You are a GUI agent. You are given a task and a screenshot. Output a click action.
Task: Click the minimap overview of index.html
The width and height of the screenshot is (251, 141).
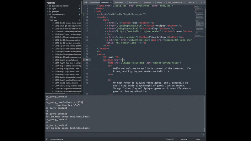(x=199, y=21)
